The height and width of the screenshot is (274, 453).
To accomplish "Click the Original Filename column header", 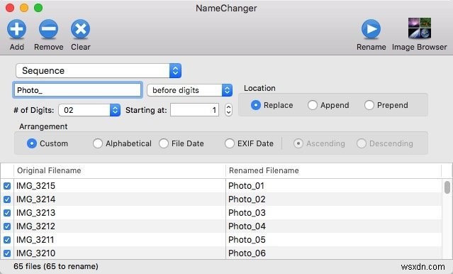I will coord(120,170).
